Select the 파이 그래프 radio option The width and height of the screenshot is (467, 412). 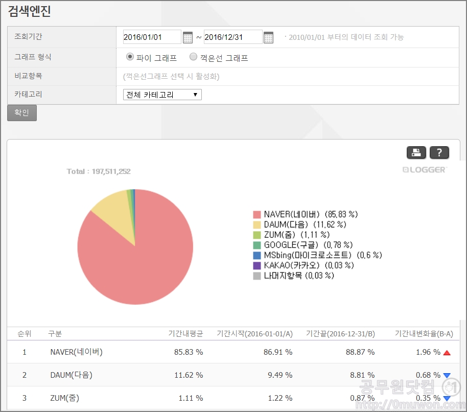pyautogui.click(x=130, y=57)
